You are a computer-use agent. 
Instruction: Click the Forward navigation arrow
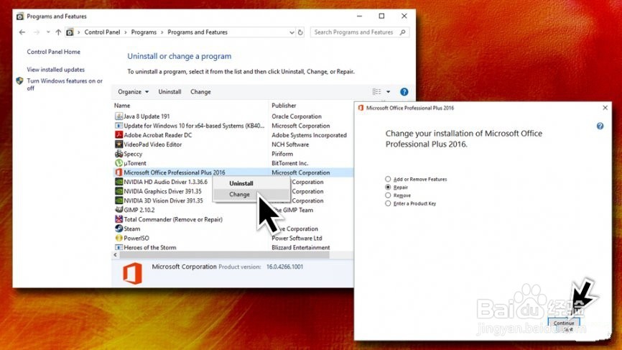point(37,32)
